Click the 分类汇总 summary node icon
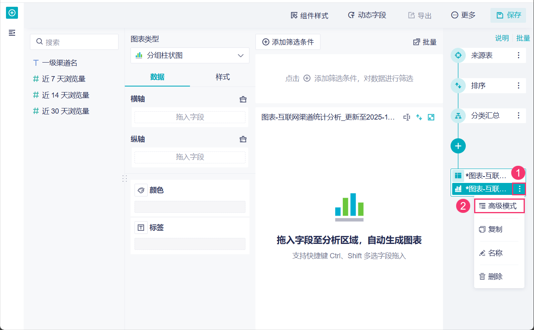Screen dimensions: 534x330 point(458,116)
